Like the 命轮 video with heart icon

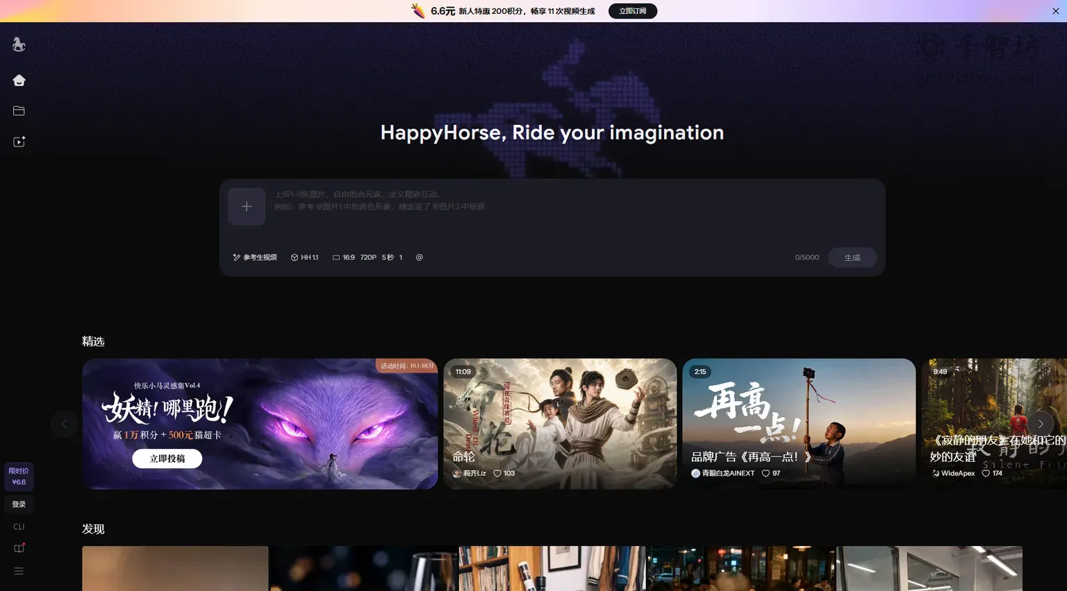coord(497,473)
